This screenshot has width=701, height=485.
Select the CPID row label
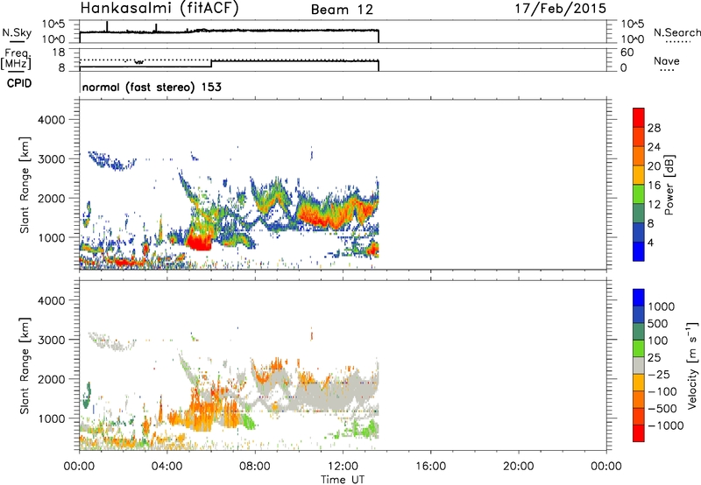[19, 83]
